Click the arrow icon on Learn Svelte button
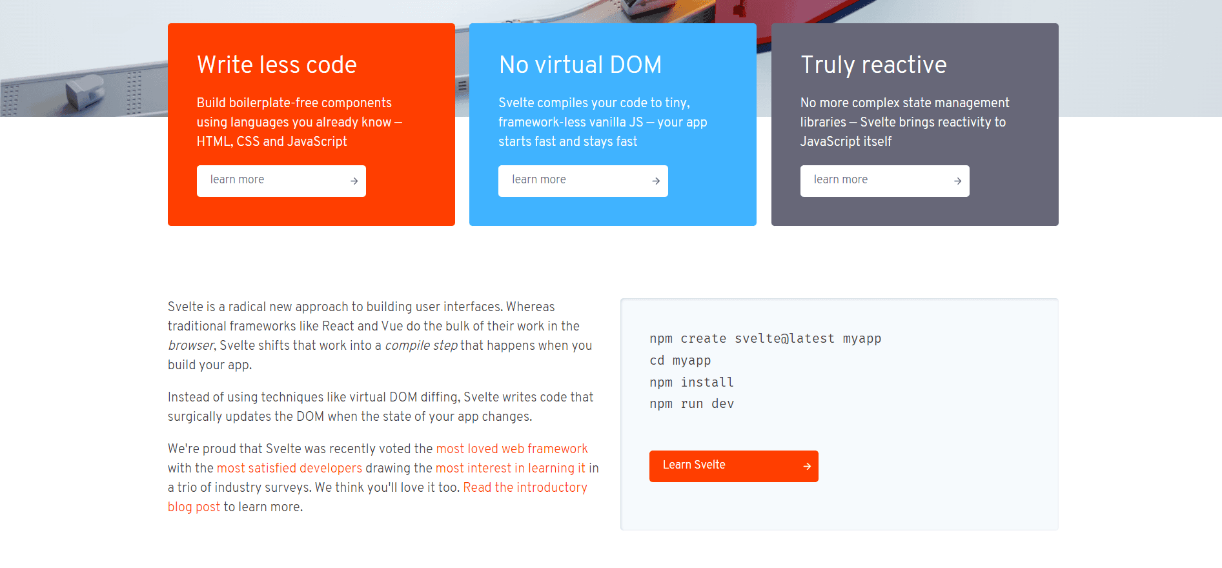The image size is (1222, 568). (x=806, y=466)
